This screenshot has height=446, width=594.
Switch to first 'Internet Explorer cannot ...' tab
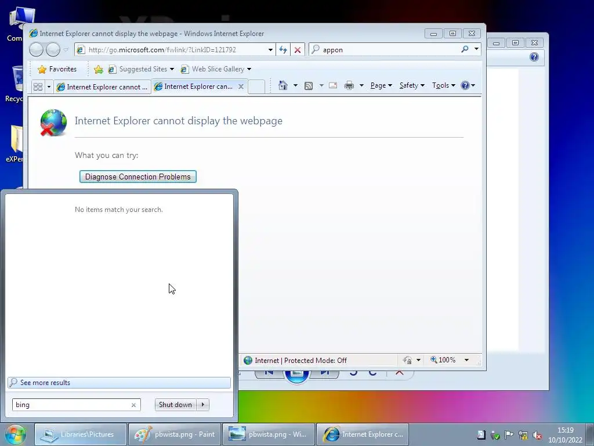coord(102,87)
